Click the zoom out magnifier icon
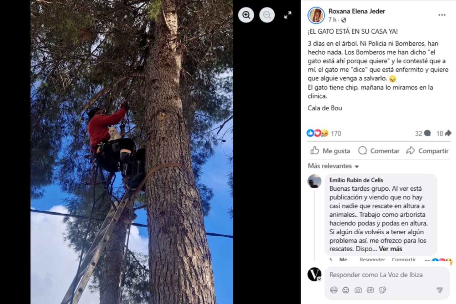Screen dimensions: 456x304 pyautogui.click(x=267, y=15)
